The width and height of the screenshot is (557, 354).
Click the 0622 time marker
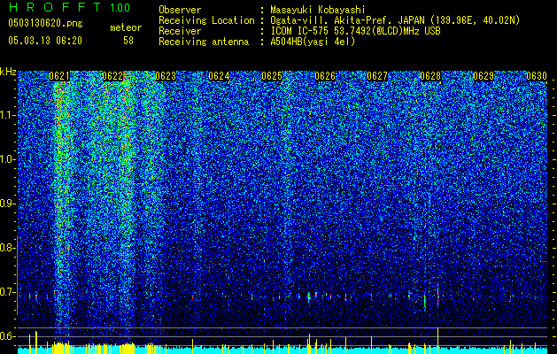click(112, 76)
